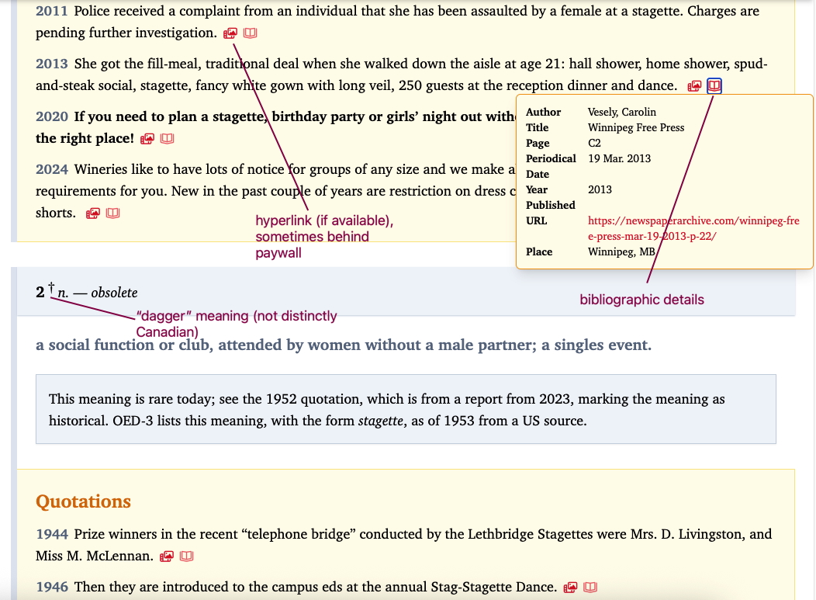Click 'Winnipeg Free Press' title in popup
816x600 pixels.
click(636, 127)
